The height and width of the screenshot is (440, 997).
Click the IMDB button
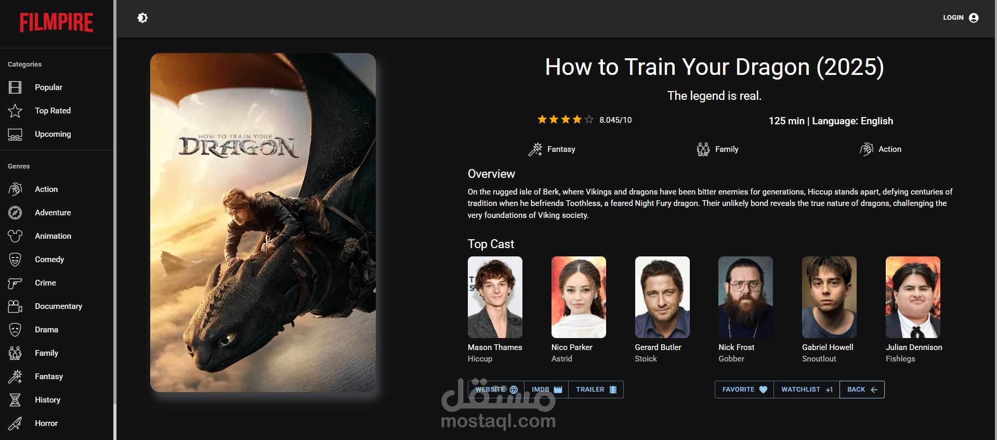pyautogui.click(x=546, y=390)
